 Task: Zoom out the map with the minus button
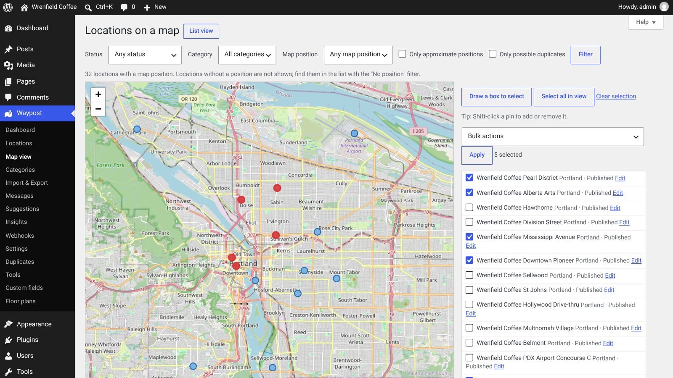[x=98, y=109]
